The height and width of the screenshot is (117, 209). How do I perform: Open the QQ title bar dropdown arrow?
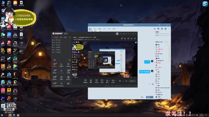click(162, 25)
